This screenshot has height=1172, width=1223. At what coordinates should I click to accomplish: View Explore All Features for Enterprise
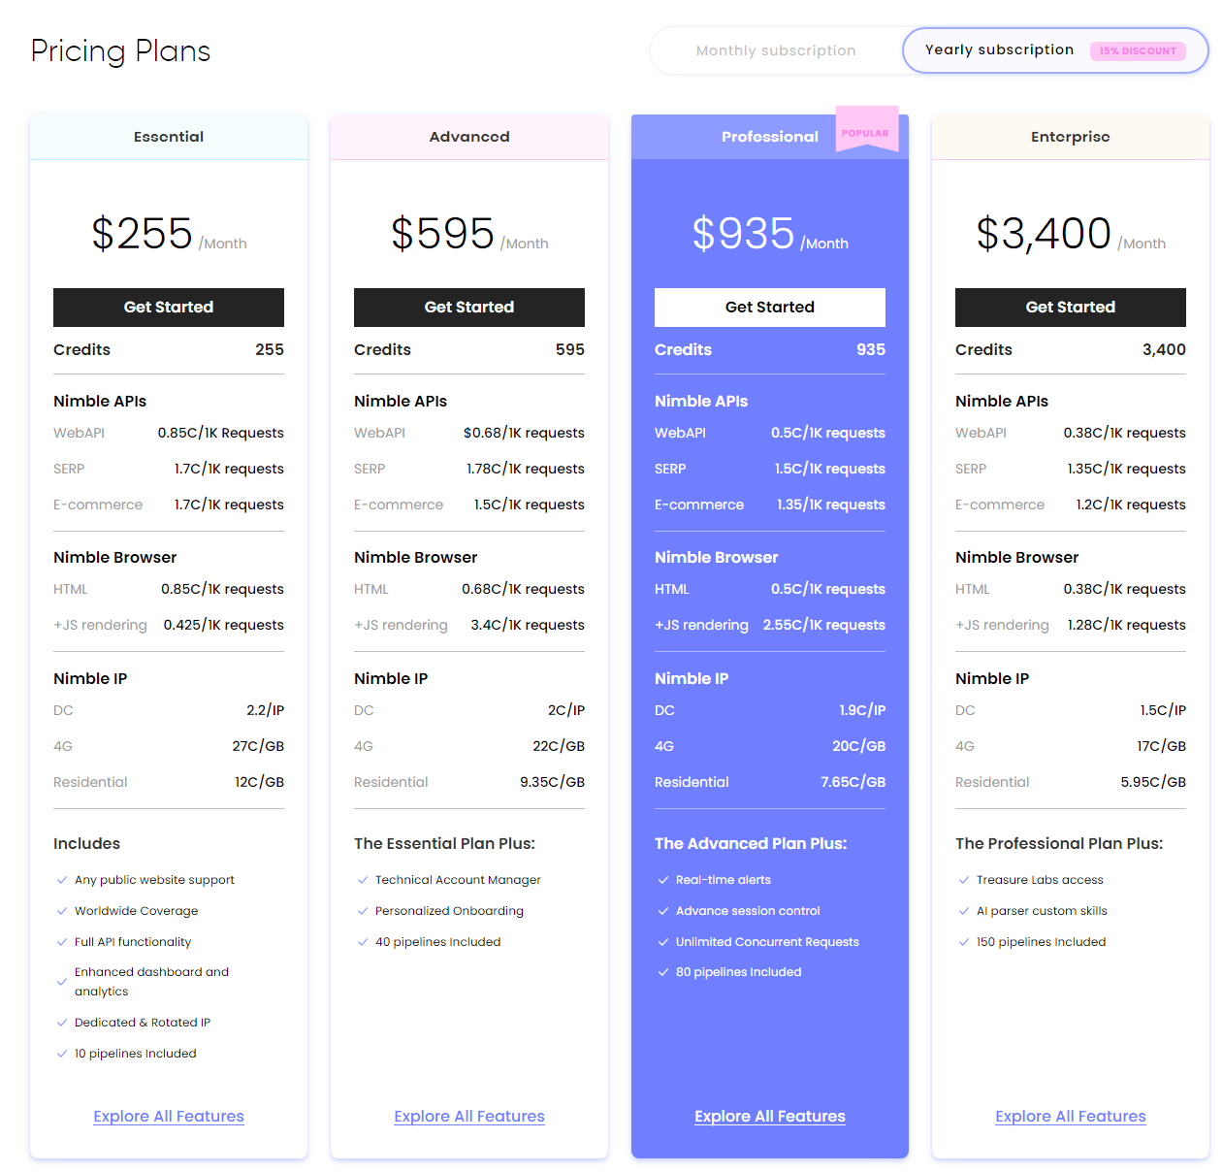(1071, 1117)
